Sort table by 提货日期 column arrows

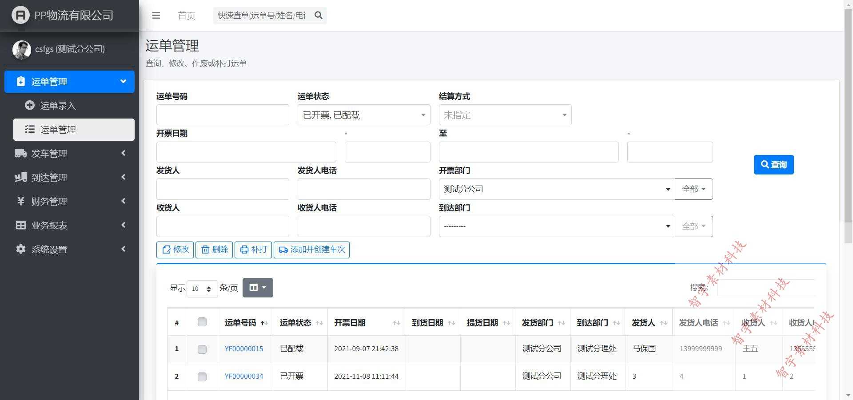pyautogui.click(x=506, y=323)
